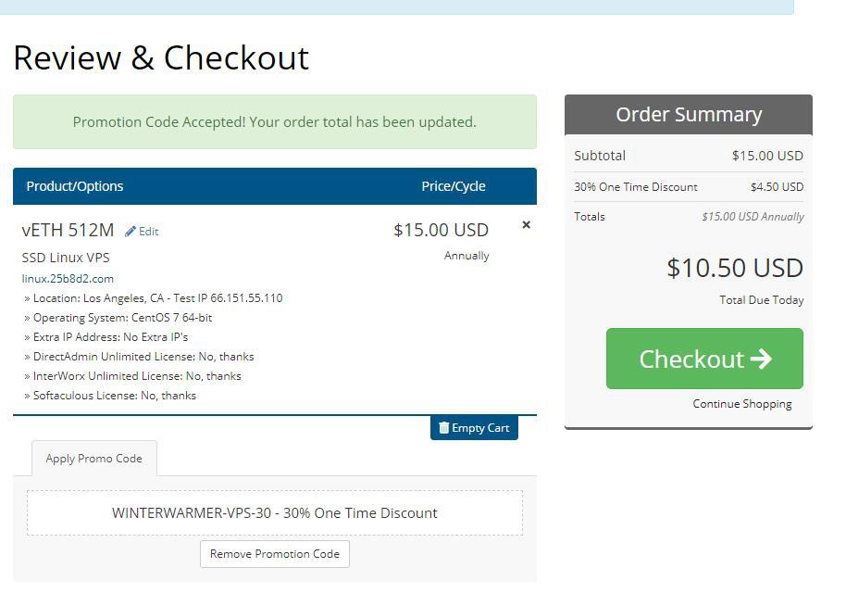
Task: Click the green Checkout button
Action: click(704, 359)
